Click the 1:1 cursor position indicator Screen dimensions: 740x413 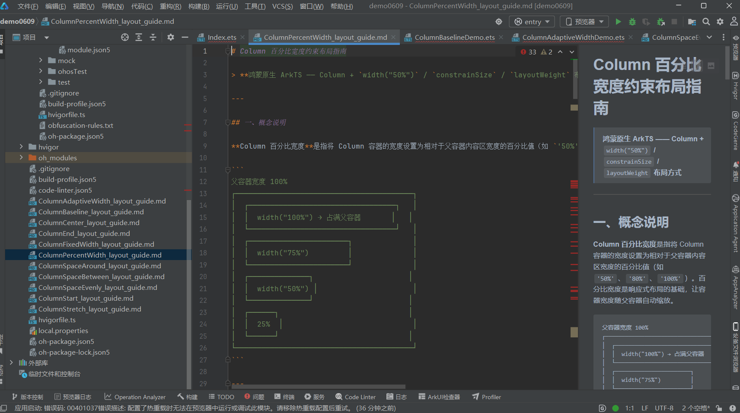(x=629, y=408)
